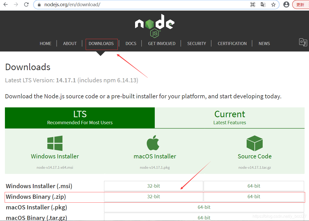Click node-v14.17.1.tar.gz filename
The image size is (309, 221).
(x=255, y=167)
